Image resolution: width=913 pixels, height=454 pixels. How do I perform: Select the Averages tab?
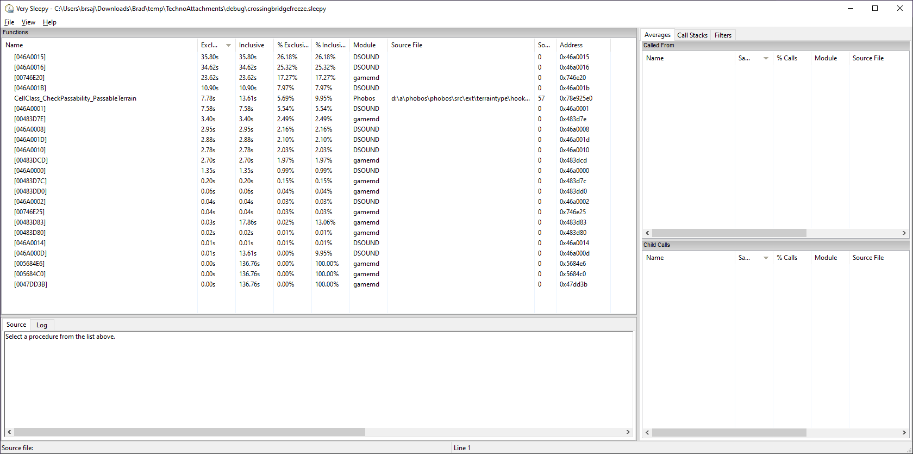tap(658, 35)
